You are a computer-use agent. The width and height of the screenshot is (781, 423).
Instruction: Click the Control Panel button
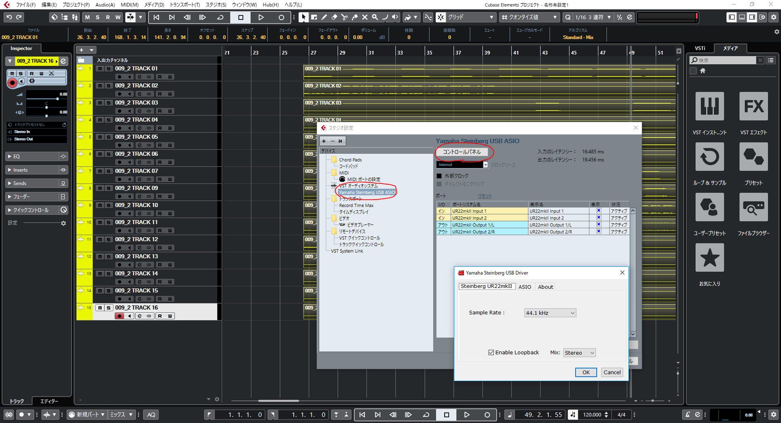point(462,152)
